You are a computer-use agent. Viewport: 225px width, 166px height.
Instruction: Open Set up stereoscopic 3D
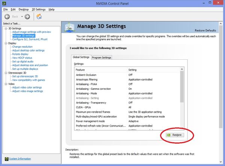pos(25,76)
